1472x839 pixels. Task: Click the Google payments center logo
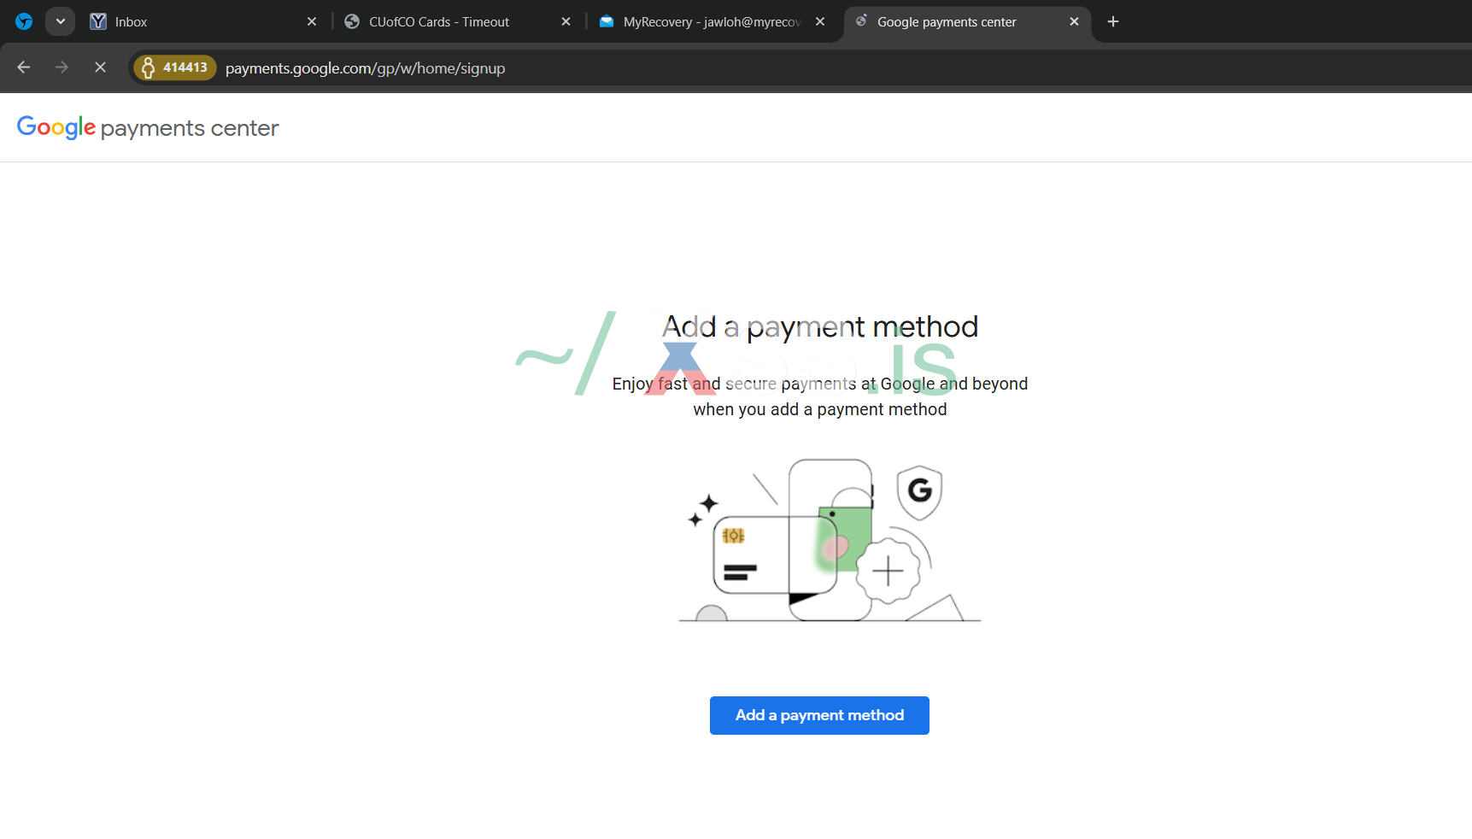click(148, 128)
